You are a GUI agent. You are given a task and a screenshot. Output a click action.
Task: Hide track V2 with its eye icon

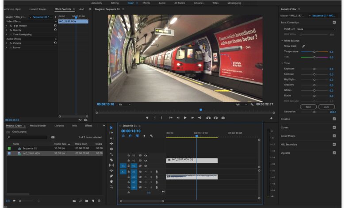(146, 161)
